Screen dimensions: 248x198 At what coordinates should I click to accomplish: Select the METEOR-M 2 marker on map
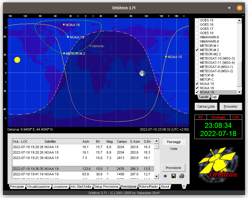(x=64, y=53)
